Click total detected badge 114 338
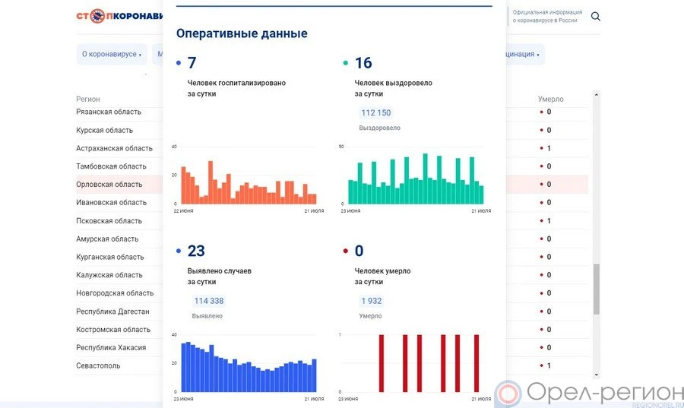Screen dimensions: 684x408 coord(208,301)
